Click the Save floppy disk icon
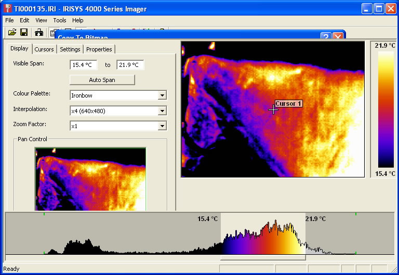Screen dimensions: 399x275 click(x=24, y=32)
